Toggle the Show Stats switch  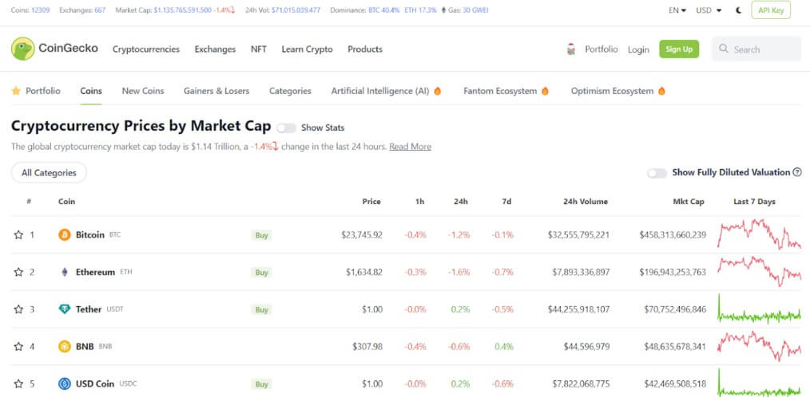[x=286, y=128]
